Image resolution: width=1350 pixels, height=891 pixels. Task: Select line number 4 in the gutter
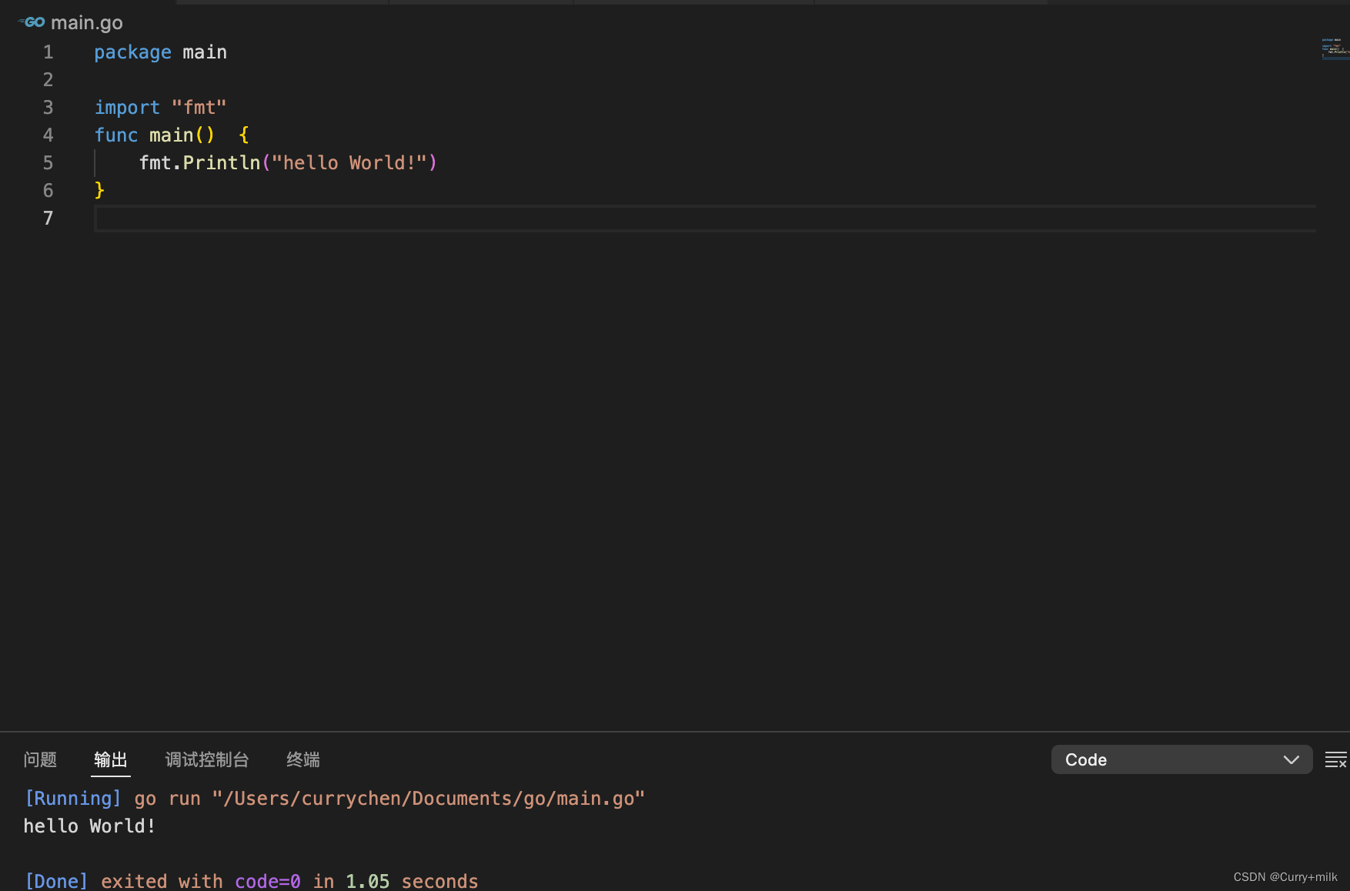tap(48, 135)
